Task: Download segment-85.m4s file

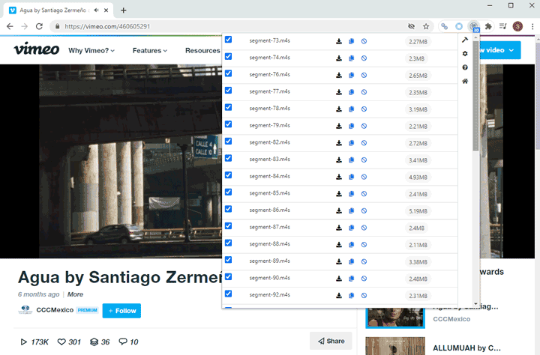Action: (x=339, y=194)
